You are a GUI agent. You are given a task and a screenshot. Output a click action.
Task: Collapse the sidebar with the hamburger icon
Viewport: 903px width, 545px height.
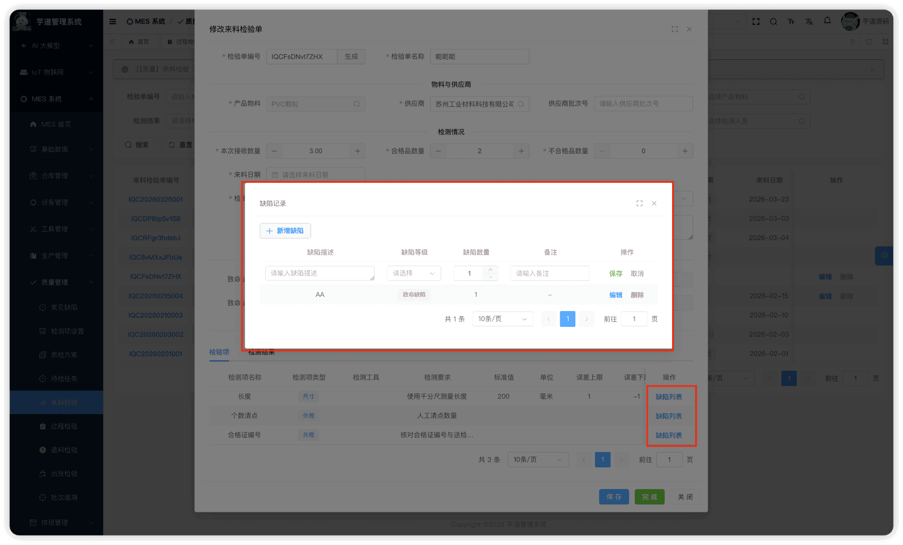[x=113, y=21]
